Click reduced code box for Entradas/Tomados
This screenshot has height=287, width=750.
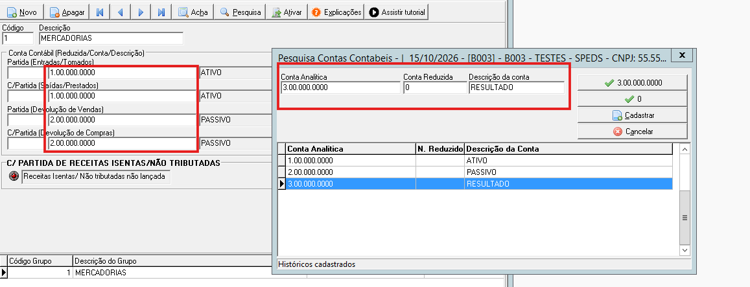[x=27, y=73]
